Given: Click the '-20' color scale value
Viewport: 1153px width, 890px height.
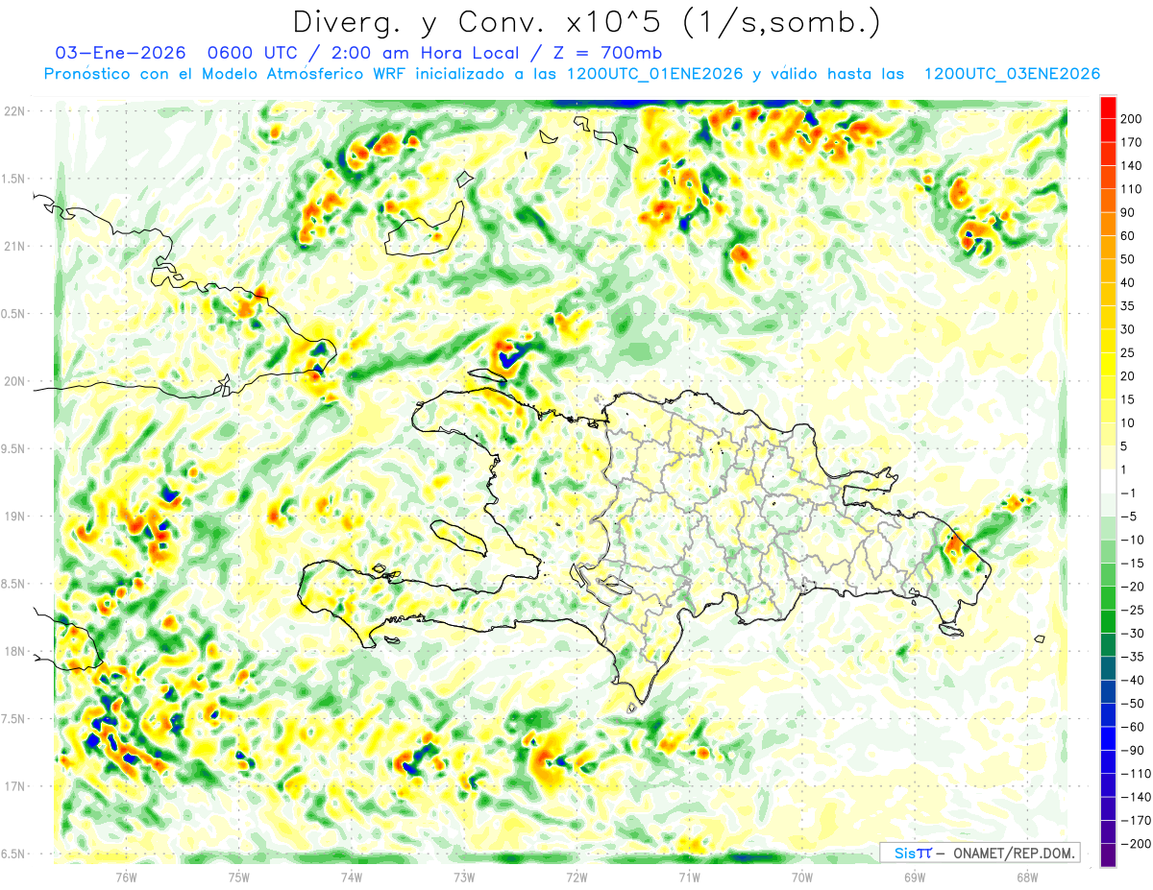Looking at the screenshot, I should click(1132, 587).
